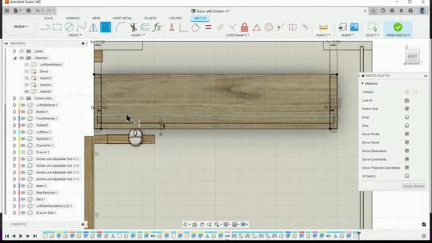432x243 pixels.
Task: Switch to the Mesh tab
Action: click(96, 18)
